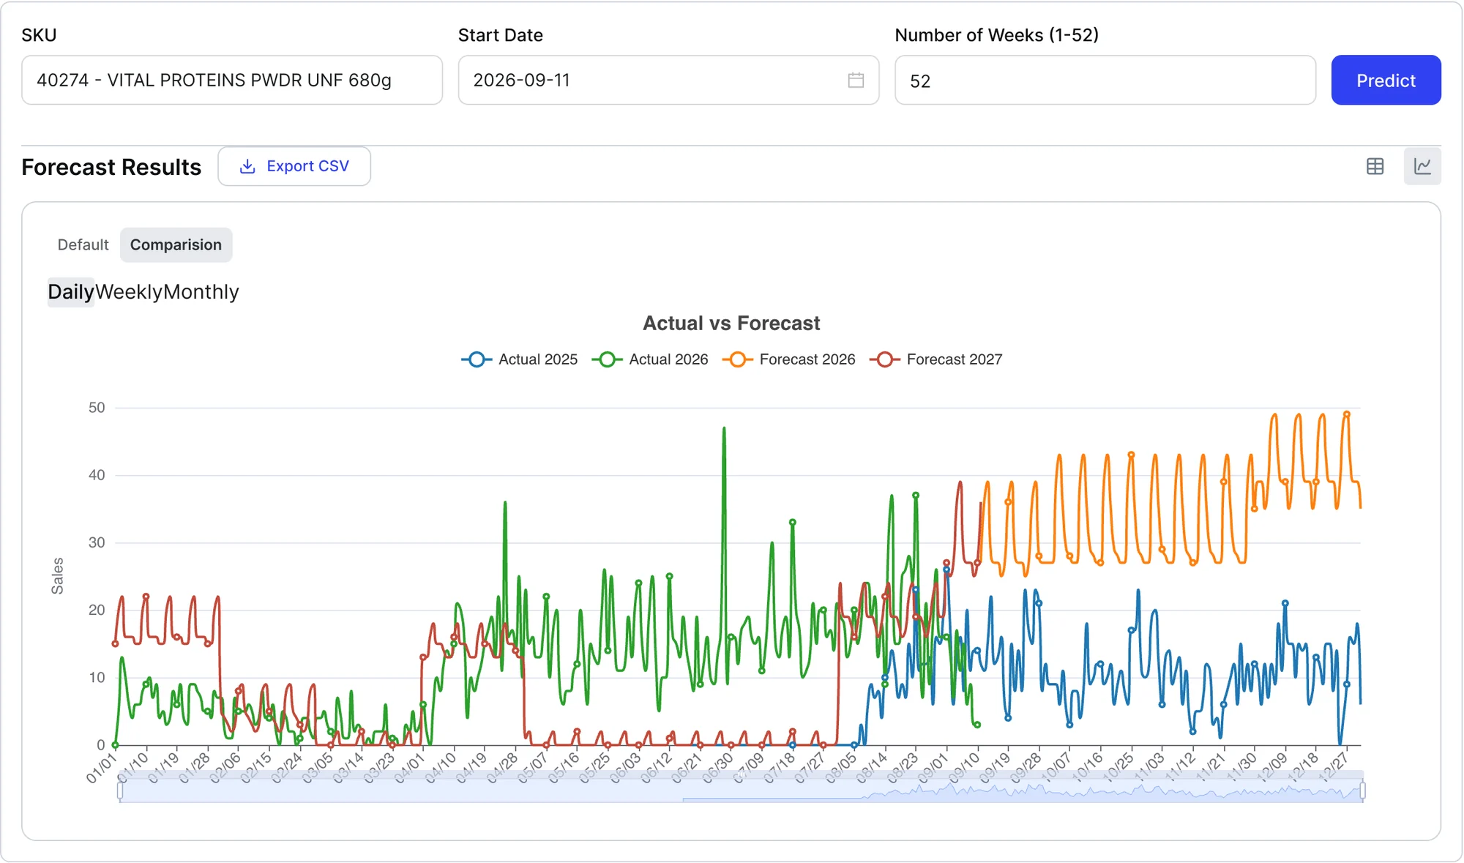Switch to chart view icon
The width and height of the screenshot is (1464, 863).
[1422, 166]
